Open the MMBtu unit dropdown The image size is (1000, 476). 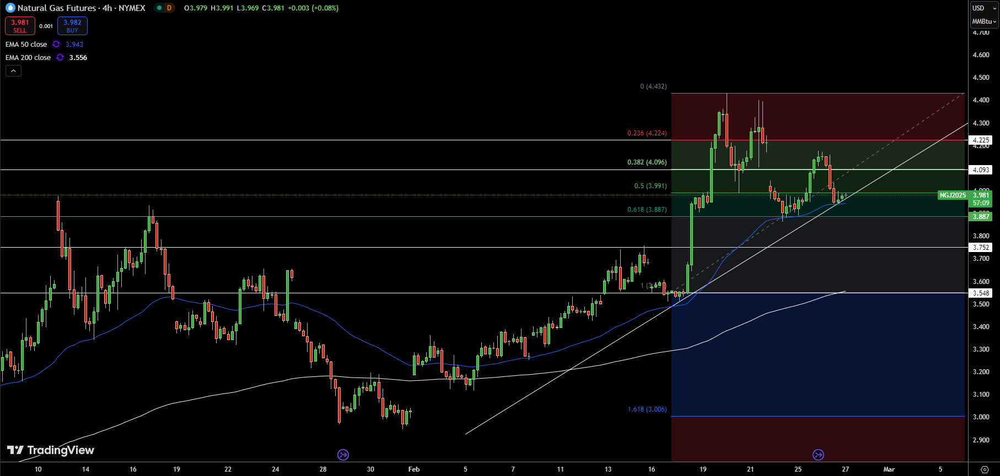[x=984, y=21]
